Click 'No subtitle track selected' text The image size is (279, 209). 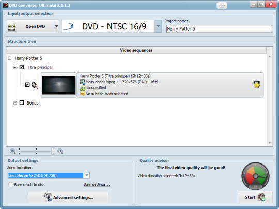[x=107, y=94]
